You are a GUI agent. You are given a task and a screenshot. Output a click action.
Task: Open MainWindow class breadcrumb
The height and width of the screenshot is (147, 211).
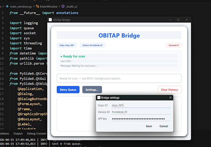pos(49,7)
